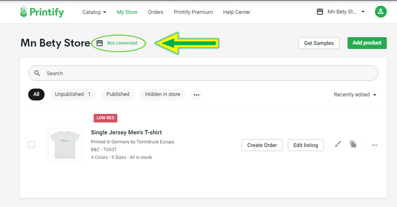The image size is (397, 207).
Task: Open the user account avatar menu
Action: (381, 12)
